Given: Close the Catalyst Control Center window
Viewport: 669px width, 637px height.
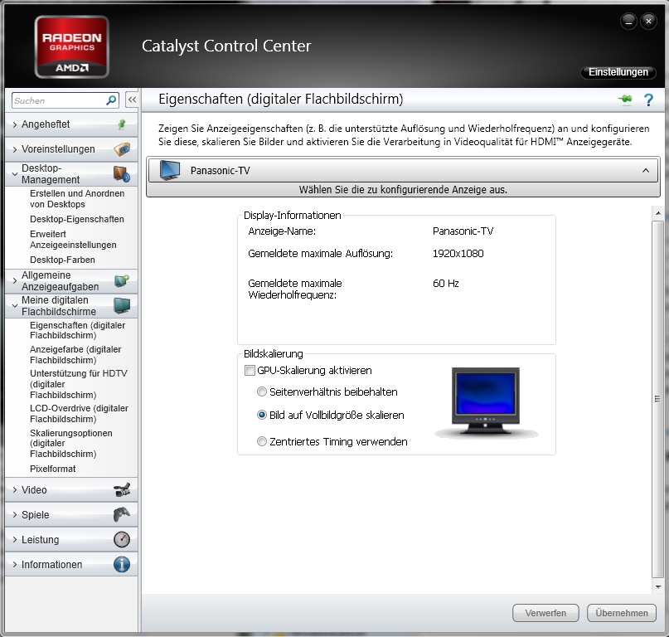Looking at the screenshot, I should pyautogui.click(x=648, y=21).
